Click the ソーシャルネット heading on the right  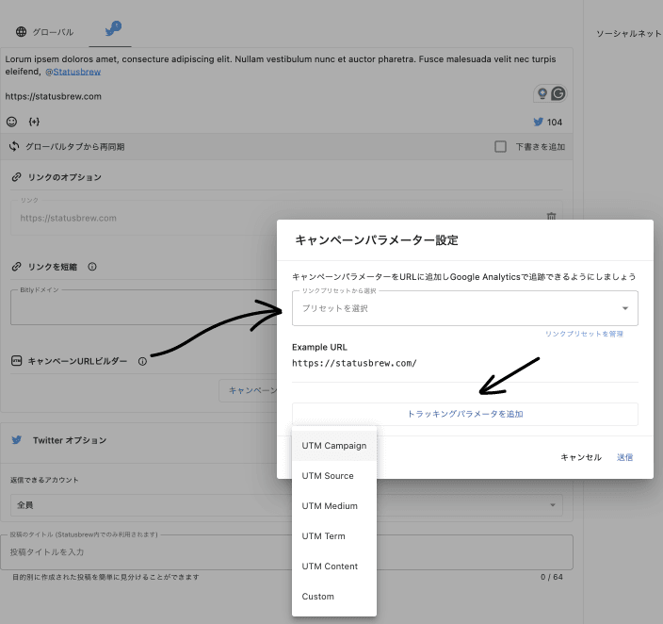pyautogui.click(x=629, y=33)
